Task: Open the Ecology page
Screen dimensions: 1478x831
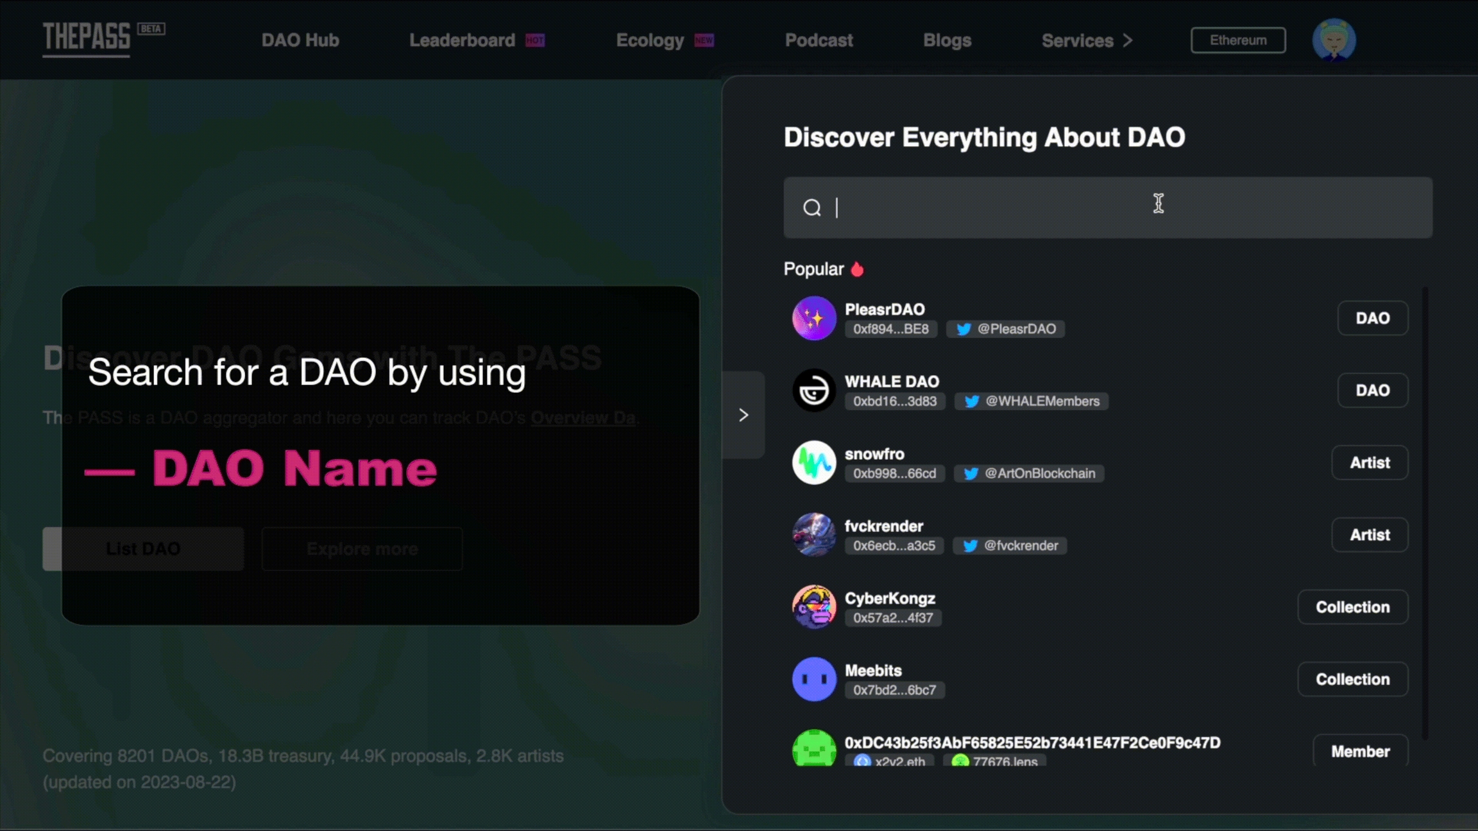Action: 650,40
